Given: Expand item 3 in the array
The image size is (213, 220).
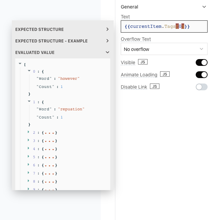Looking at the screenshot, I should click(28, 140).
